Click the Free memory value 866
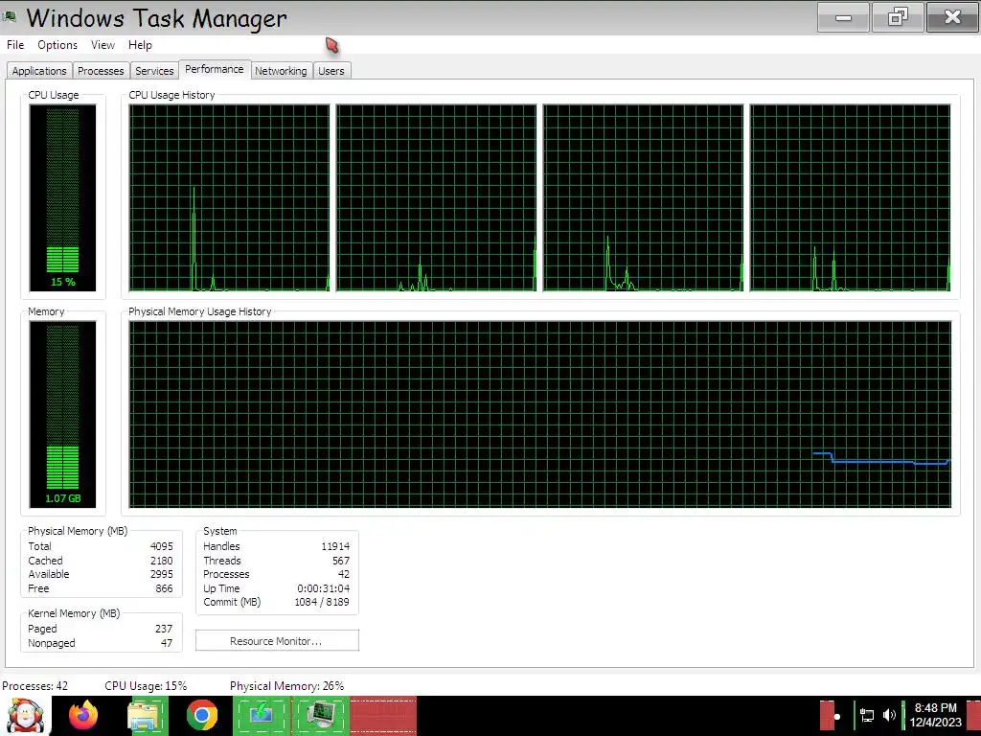The width and height of the screenshot is (981, 736). (x=164, y=589)
